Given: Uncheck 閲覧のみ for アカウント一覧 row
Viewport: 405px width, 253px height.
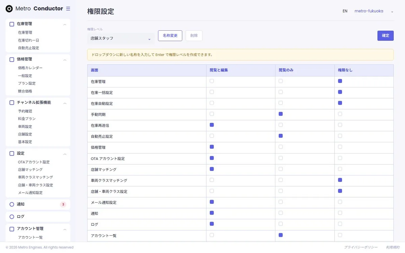Looking at the screenshot, I should pyautogui.click(x=280, y=235).
